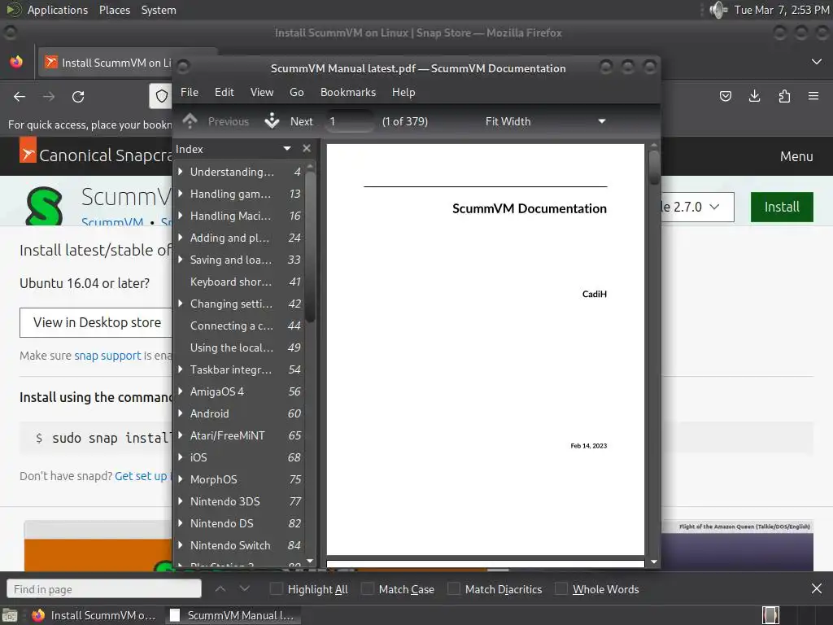Image resolution: width=833 pixels, height=625 pixels.
Task: Click the page number input field
Action: (x=349, y=121)
